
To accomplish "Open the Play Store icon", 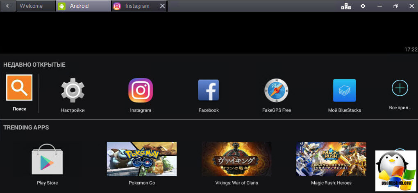I will [47, 159].
